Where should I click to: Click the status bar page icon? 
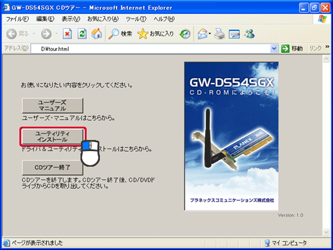tap(7, 243)
